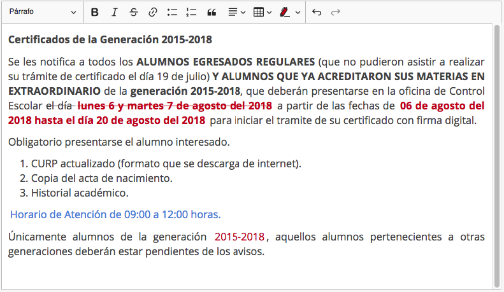Toggle bold formatting
The height and width of the screenshot is (292, 504).
[95, 12]
